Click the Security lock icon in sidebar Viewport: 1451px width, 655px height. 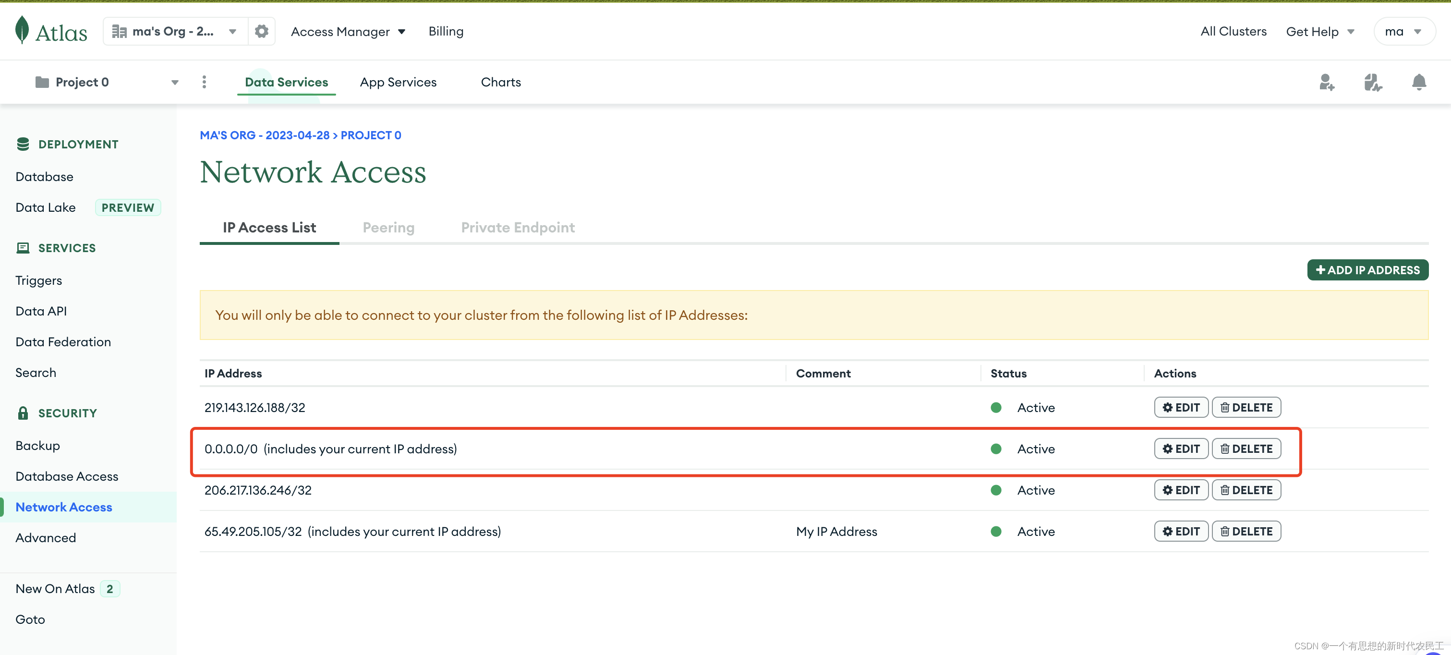(23, 412)
